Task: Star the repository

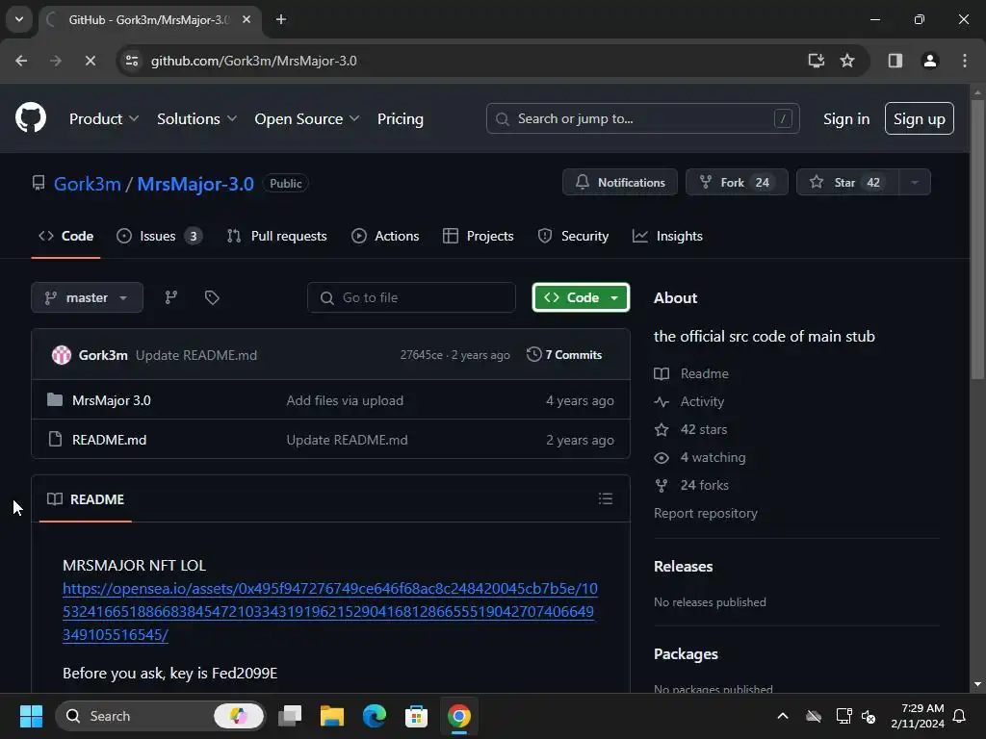Action: [x=847, y=182]
